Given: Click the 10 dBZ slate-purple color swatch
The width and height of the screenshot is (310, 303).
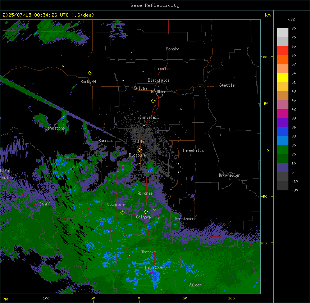Looking at the screenshot, I should click(x=283, y=168).
